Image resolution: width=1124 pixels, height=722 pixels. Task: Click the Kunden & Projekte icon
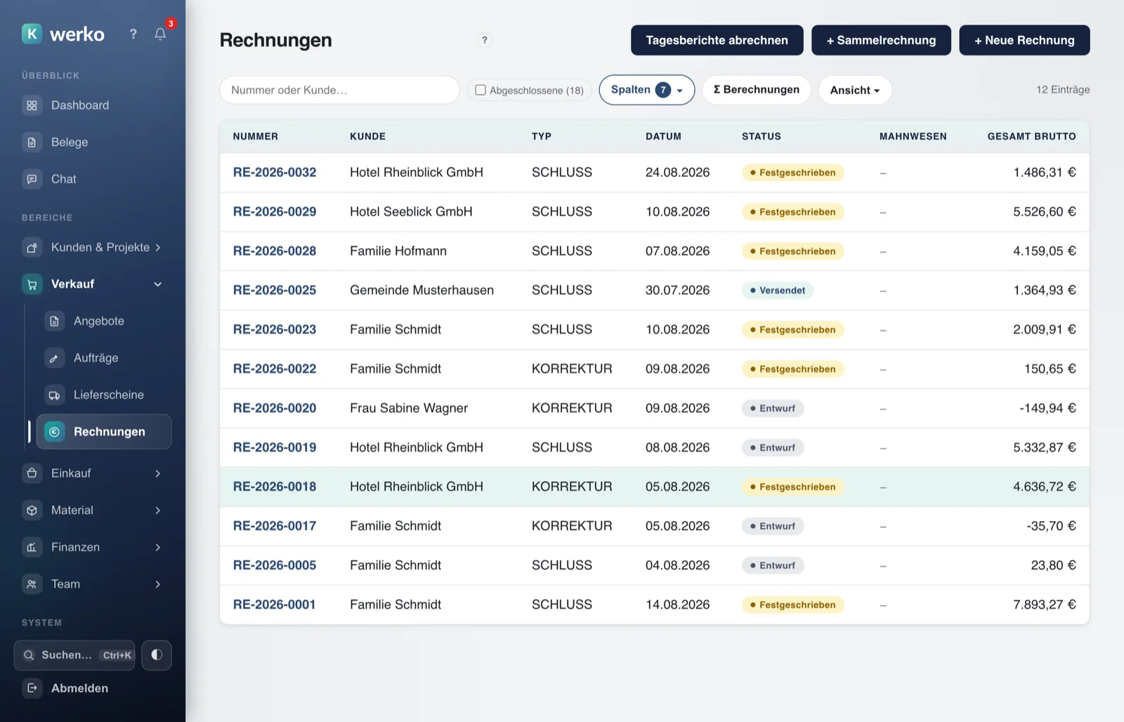pos(32,247)
